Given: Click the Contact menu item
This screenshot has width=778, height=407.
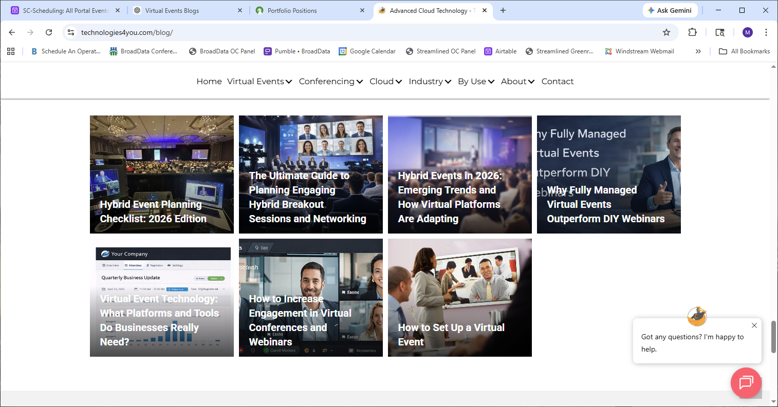Looking at the screenshot, I should (557, 82).
